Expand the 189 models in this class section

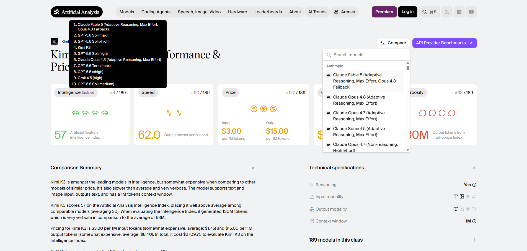coord(474,240)
